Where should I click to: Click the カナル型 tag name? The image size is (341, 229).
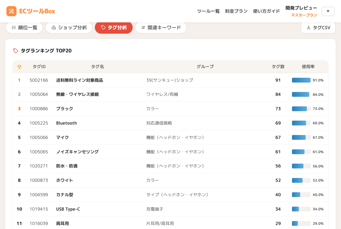point(65,195)
